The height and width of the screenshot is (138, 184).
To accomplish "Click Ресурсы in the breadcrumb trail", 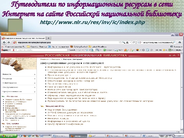I will [x=56, y=59].
